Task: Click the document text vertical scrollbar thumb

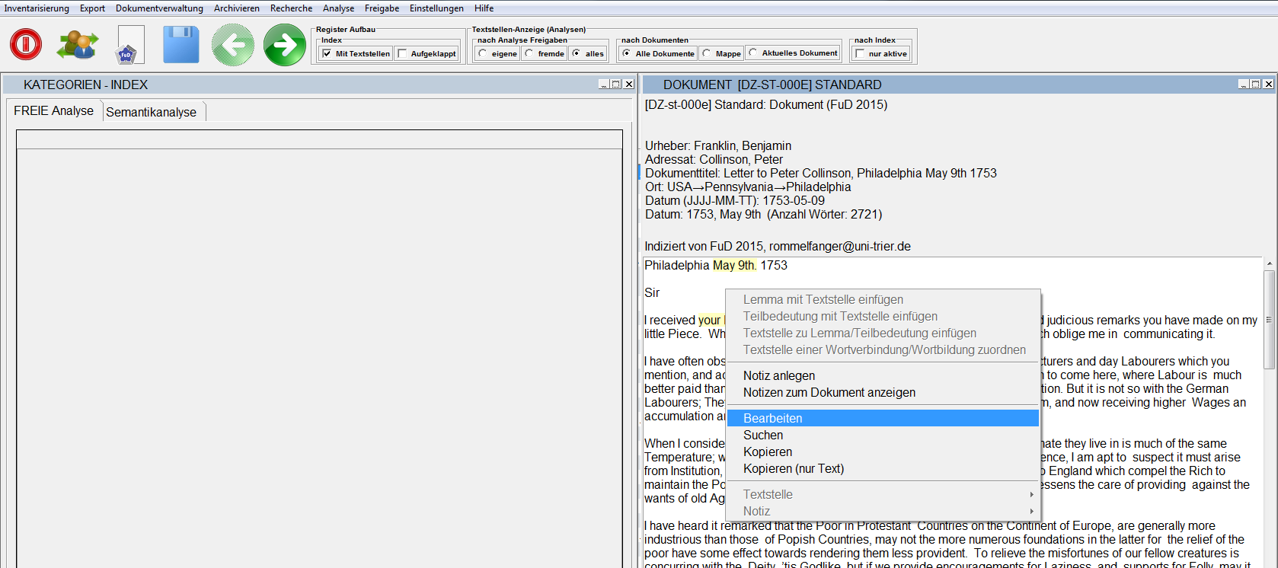Action: [x=1269, y=320]
